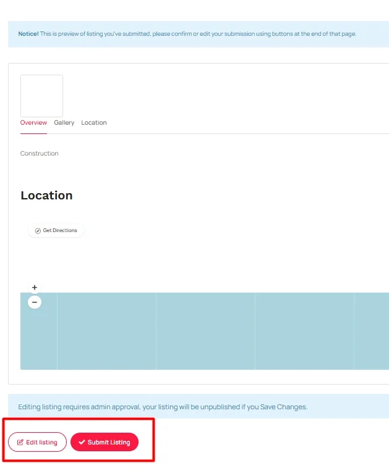The height and width of the screenshot is (471, 389).
Task: Zoom in on the map
Action: 35,287
